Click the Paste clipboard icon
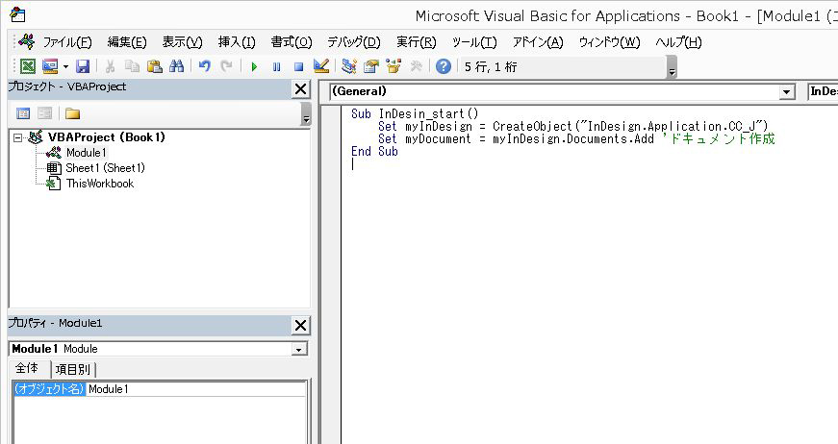The width and height of the screenshot is (838, 444). pyautogui.click(x=155, y=66)
